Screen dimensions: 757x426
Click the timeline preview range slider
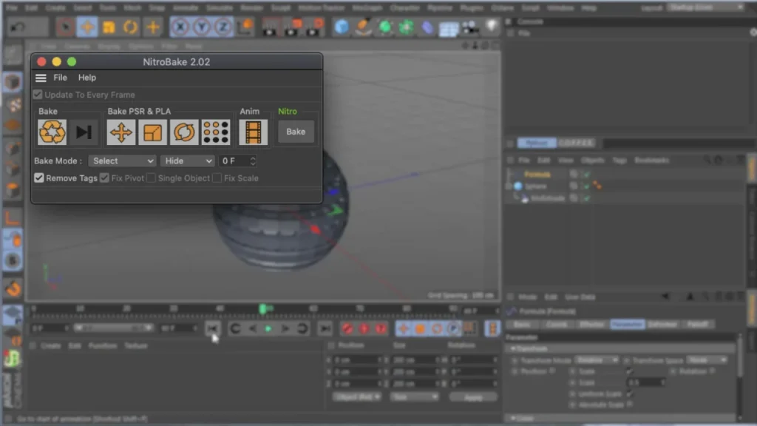[x=113, y=328]
